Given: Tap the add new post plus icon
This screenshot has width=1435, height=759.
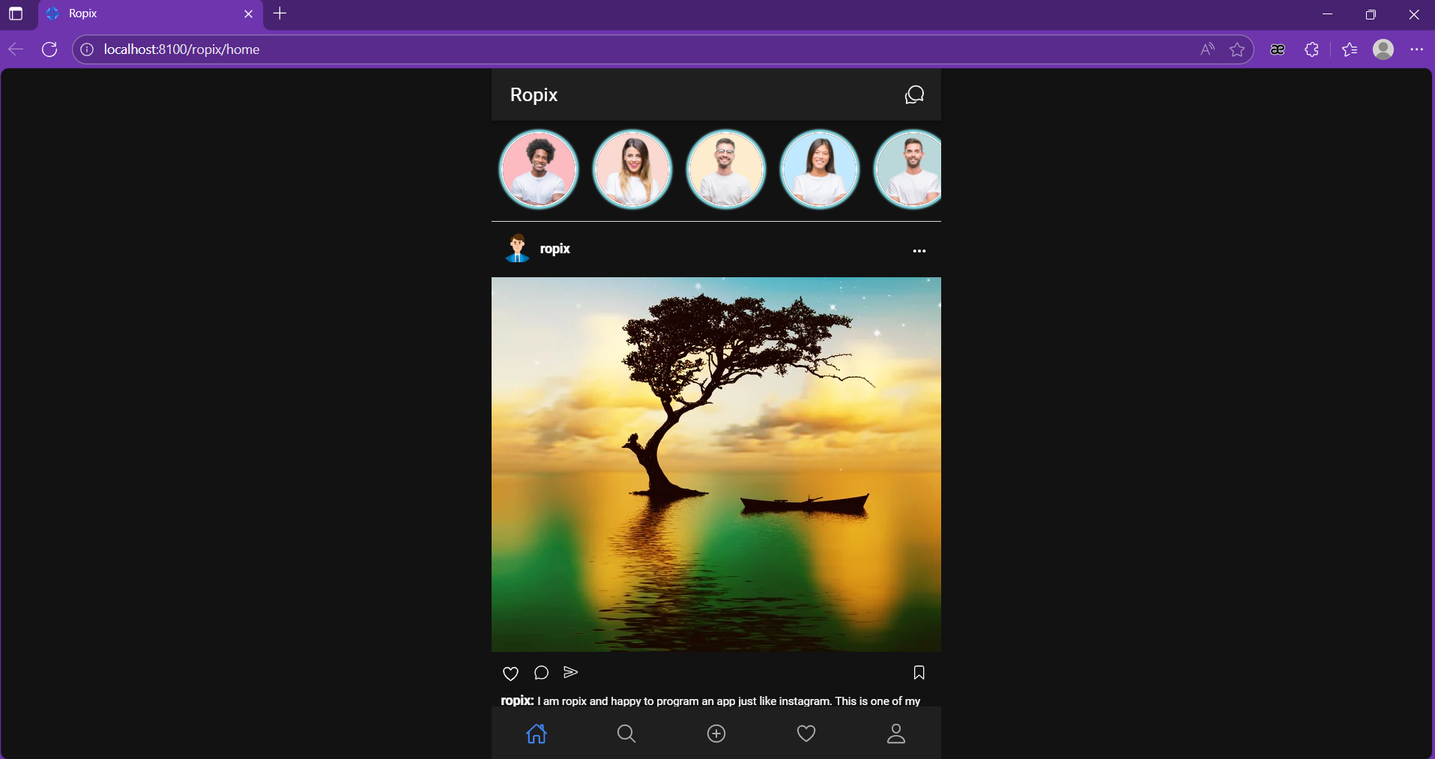Looking at the screenshot, I should [x=716, y=734].
